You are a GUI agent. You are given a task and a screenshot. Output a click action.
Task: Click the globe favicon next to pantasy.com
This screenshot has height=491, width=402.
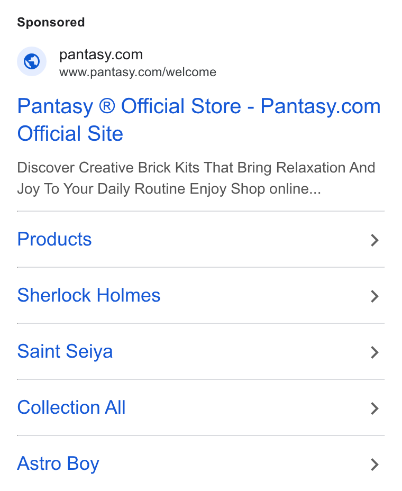pos(32,61)
